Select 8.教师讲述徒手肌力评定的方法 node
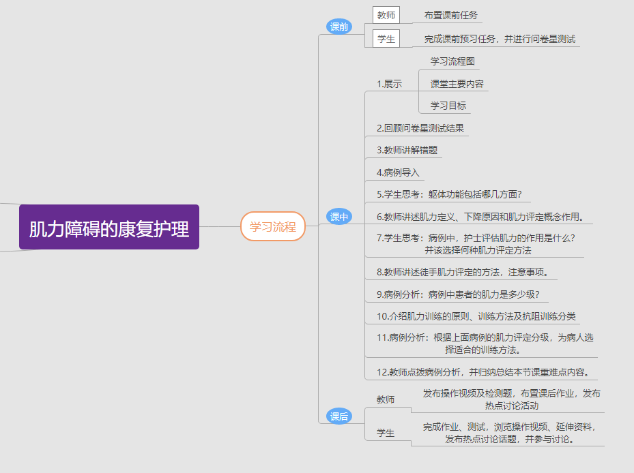634x473 pixels. (463, 272)
